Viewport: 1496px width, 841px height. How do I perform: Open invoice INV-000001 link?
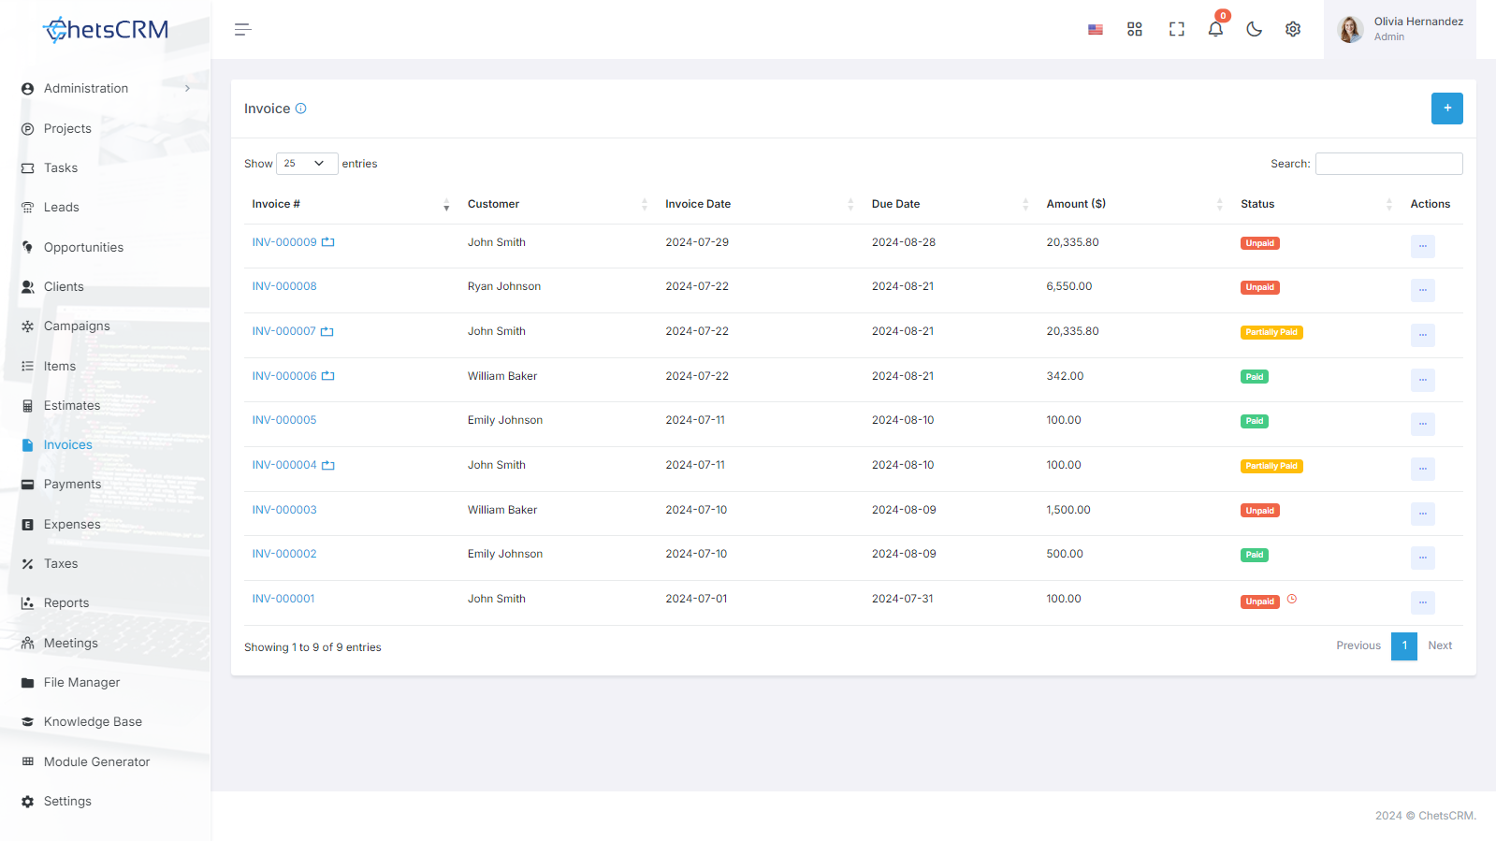point(283,599)
